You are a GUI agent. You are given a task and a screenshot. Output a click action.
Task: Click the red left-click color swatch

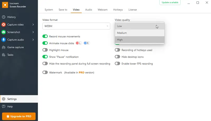(79, 43)
